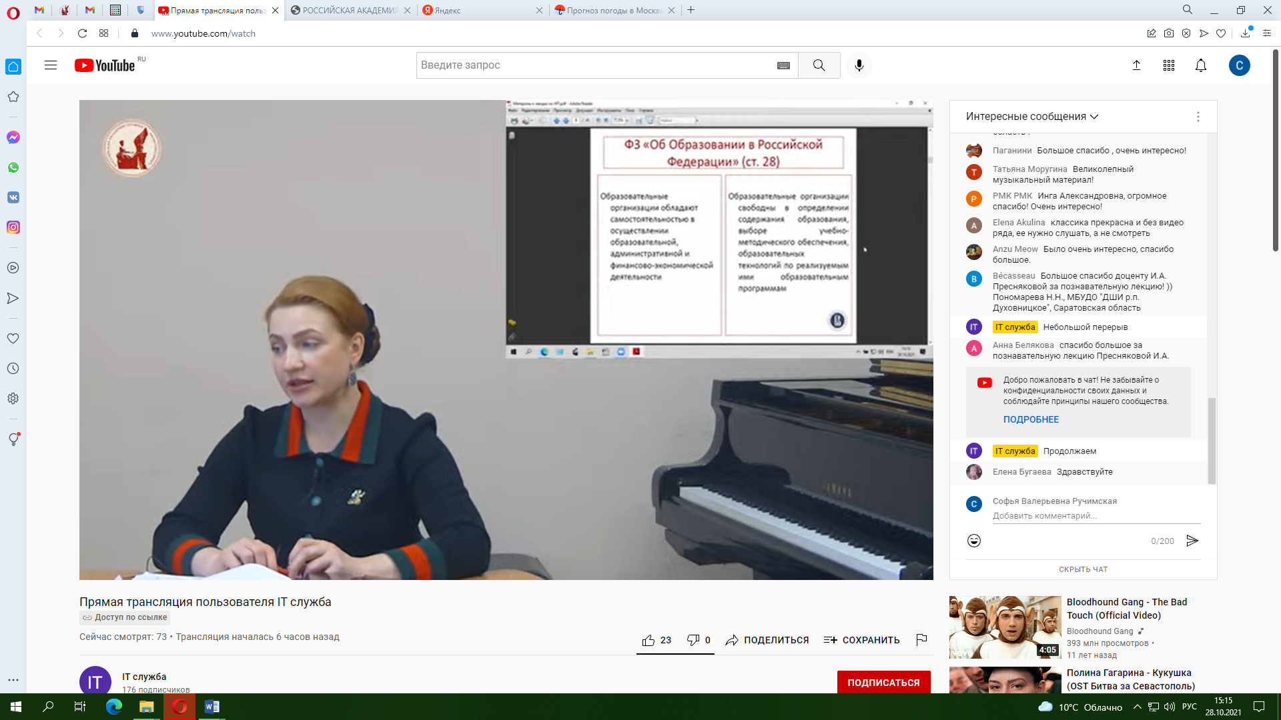Dislike the video with thumbs down

click(693, 640)
